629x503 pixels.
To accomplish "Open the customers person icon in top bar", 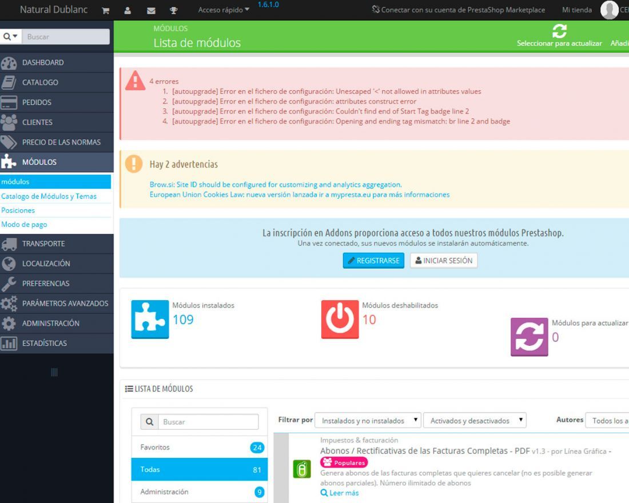I will click(x=128, y=11).
